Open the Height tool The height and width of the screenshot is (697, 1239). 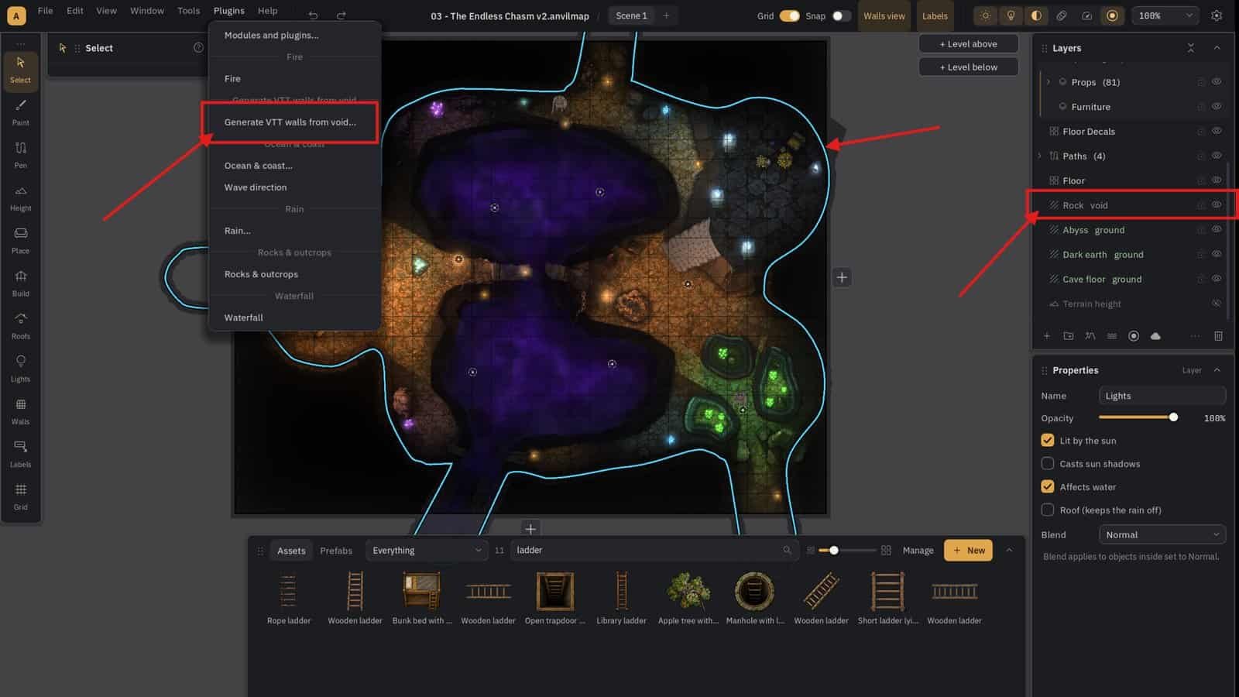pyautogui.click(x=21, y=197)
